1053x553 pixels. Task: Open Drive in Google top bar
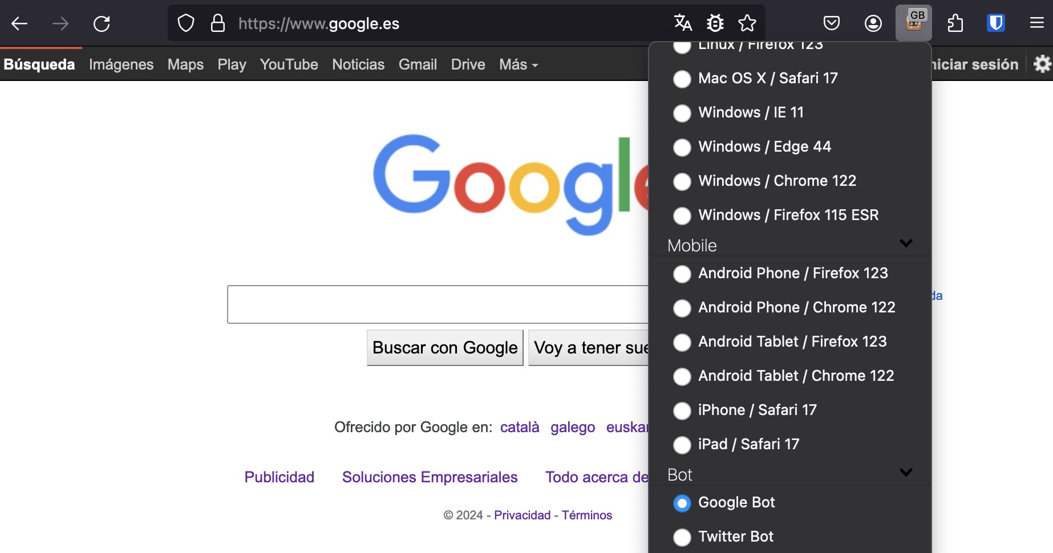click(x=468, y=64)
